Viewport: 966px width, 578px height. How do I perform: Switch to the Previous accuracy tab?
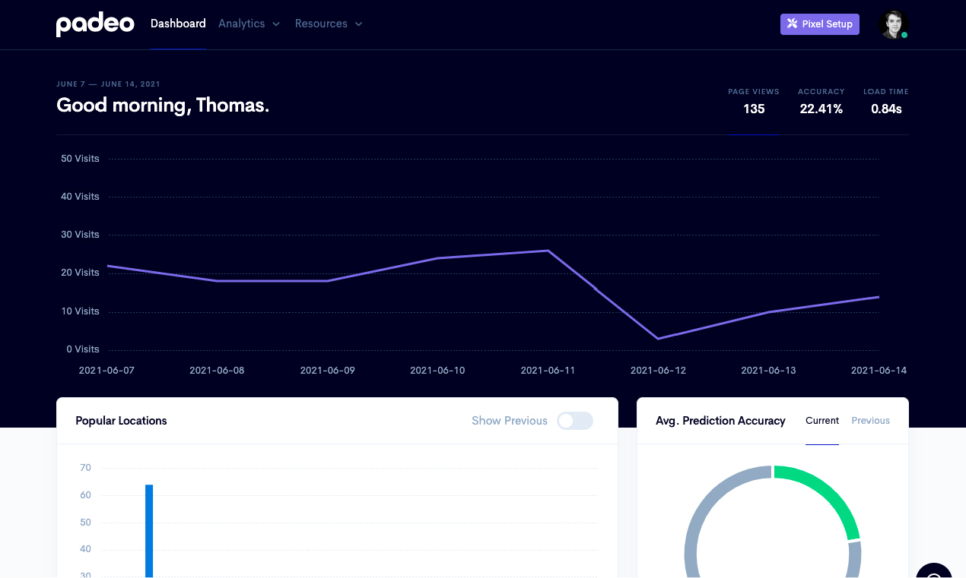[x=870, y=421]
